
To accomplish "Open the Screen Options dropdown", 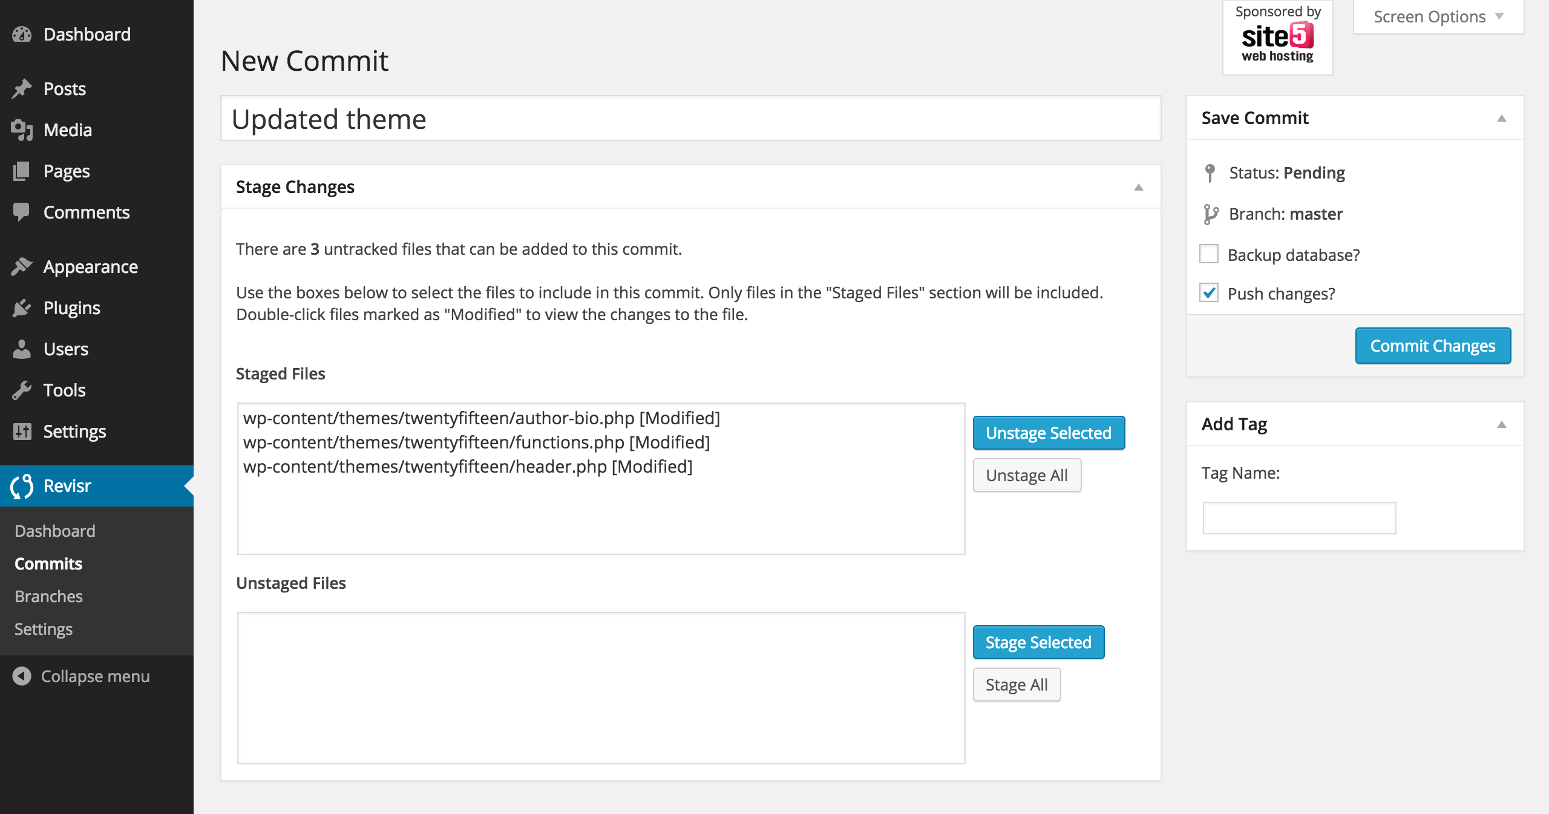I will (x=1438, y=17).
